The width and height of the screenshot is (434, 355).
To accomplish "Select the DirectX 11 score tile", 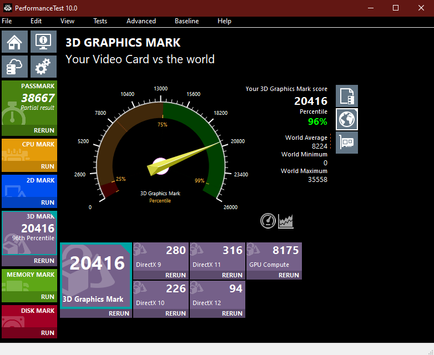I will tap(218, 256).
